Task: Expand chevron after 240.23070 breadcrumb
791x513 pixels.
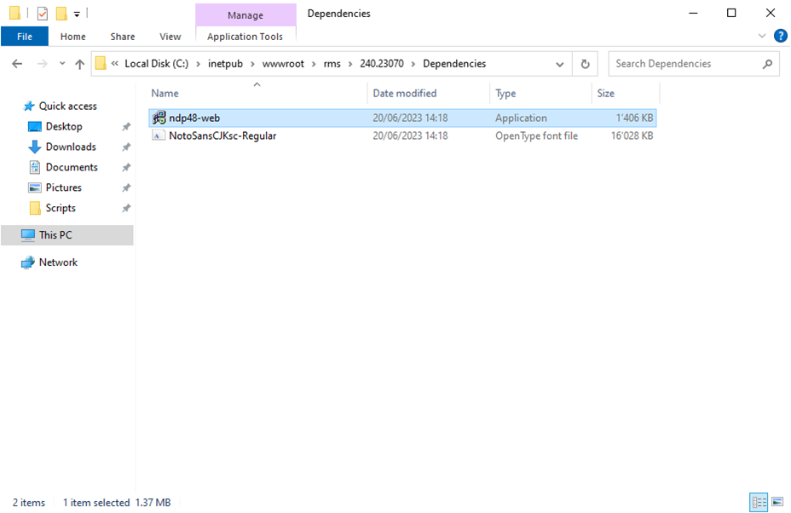Action: [413, 64]
